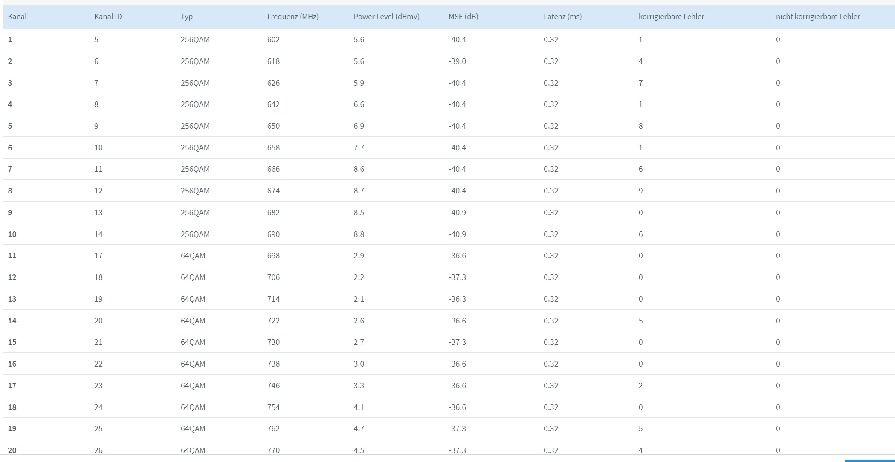
Task: Select the frequency cell showing 602
Action: tap(273, 40)
